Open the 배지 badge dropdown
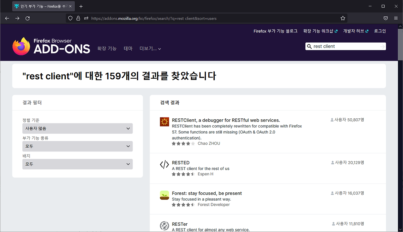403x232 pixels. point(77,164)
